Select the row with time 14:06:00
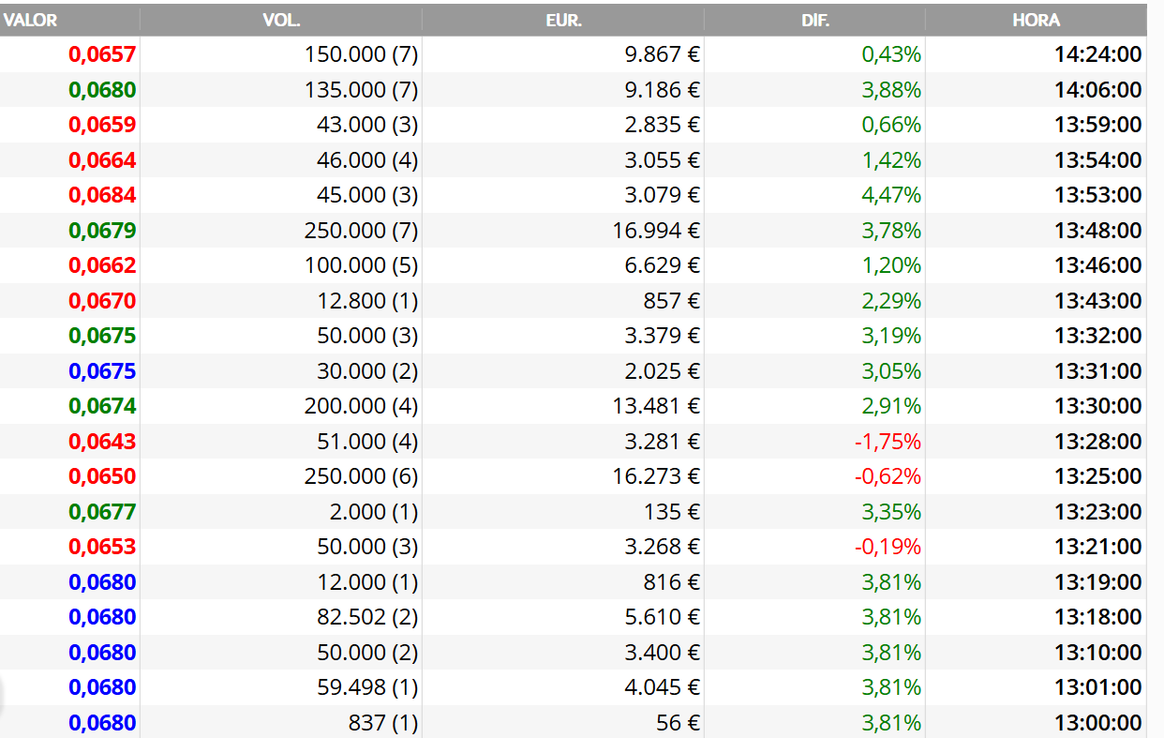This screenshot has width=1164, height=738. [573, 90]
